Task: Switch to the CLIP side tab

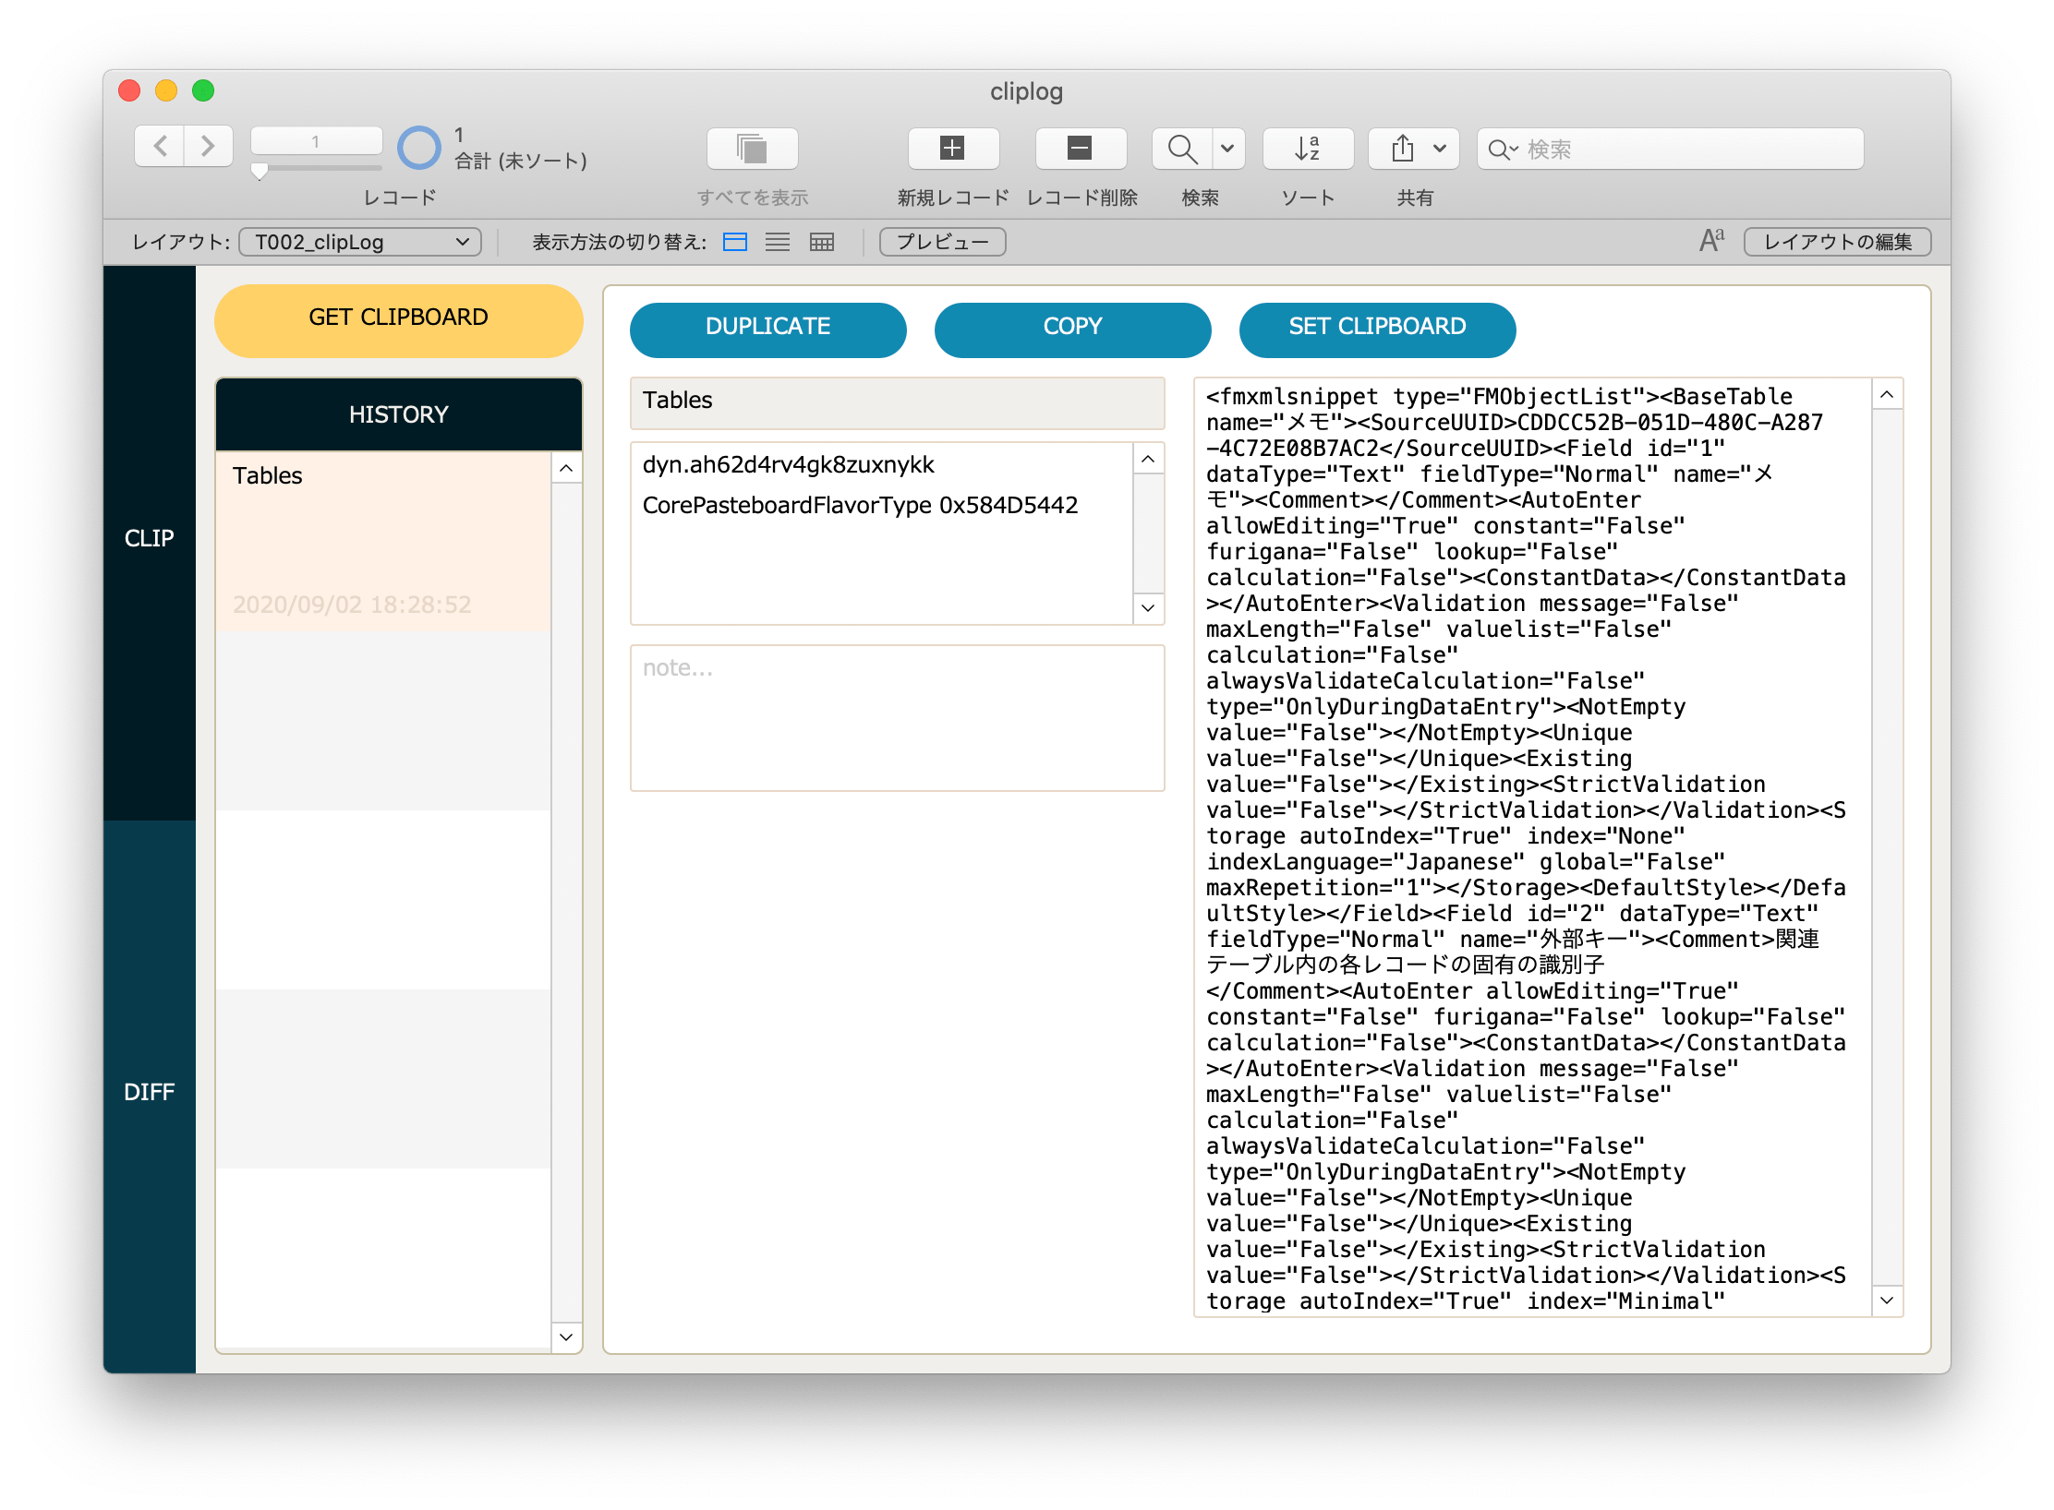Action: point(150,538)
